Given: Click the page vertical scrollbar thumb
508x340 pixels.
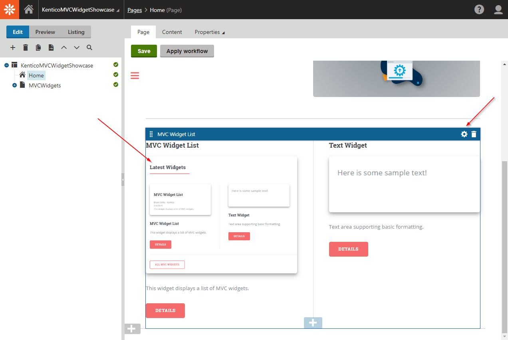Looking at the screenshot, I should 504,247.
